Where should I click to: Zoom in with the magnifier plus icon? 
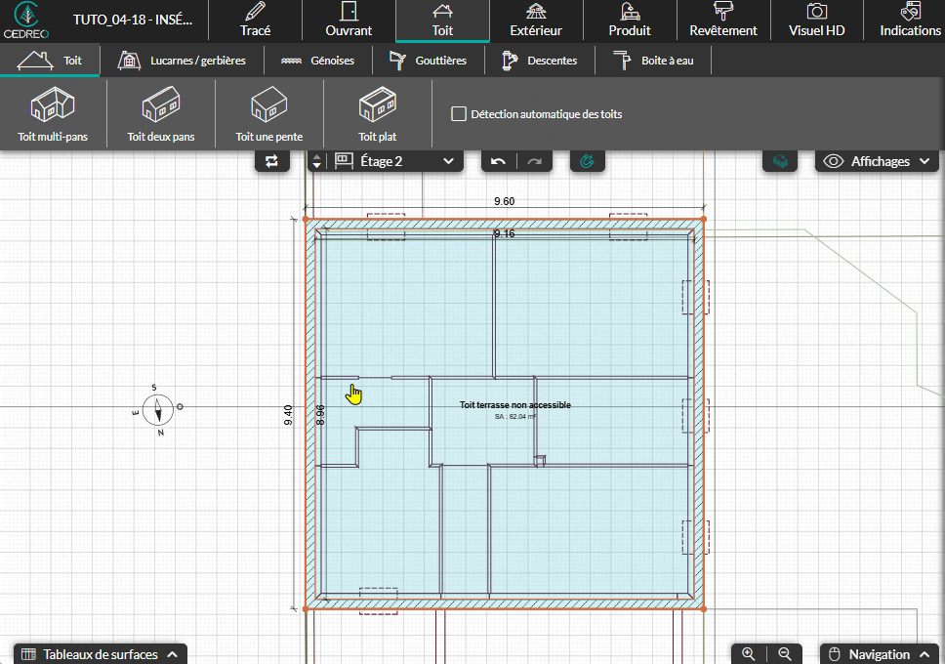pyautogui.click(x=749, y=654)
